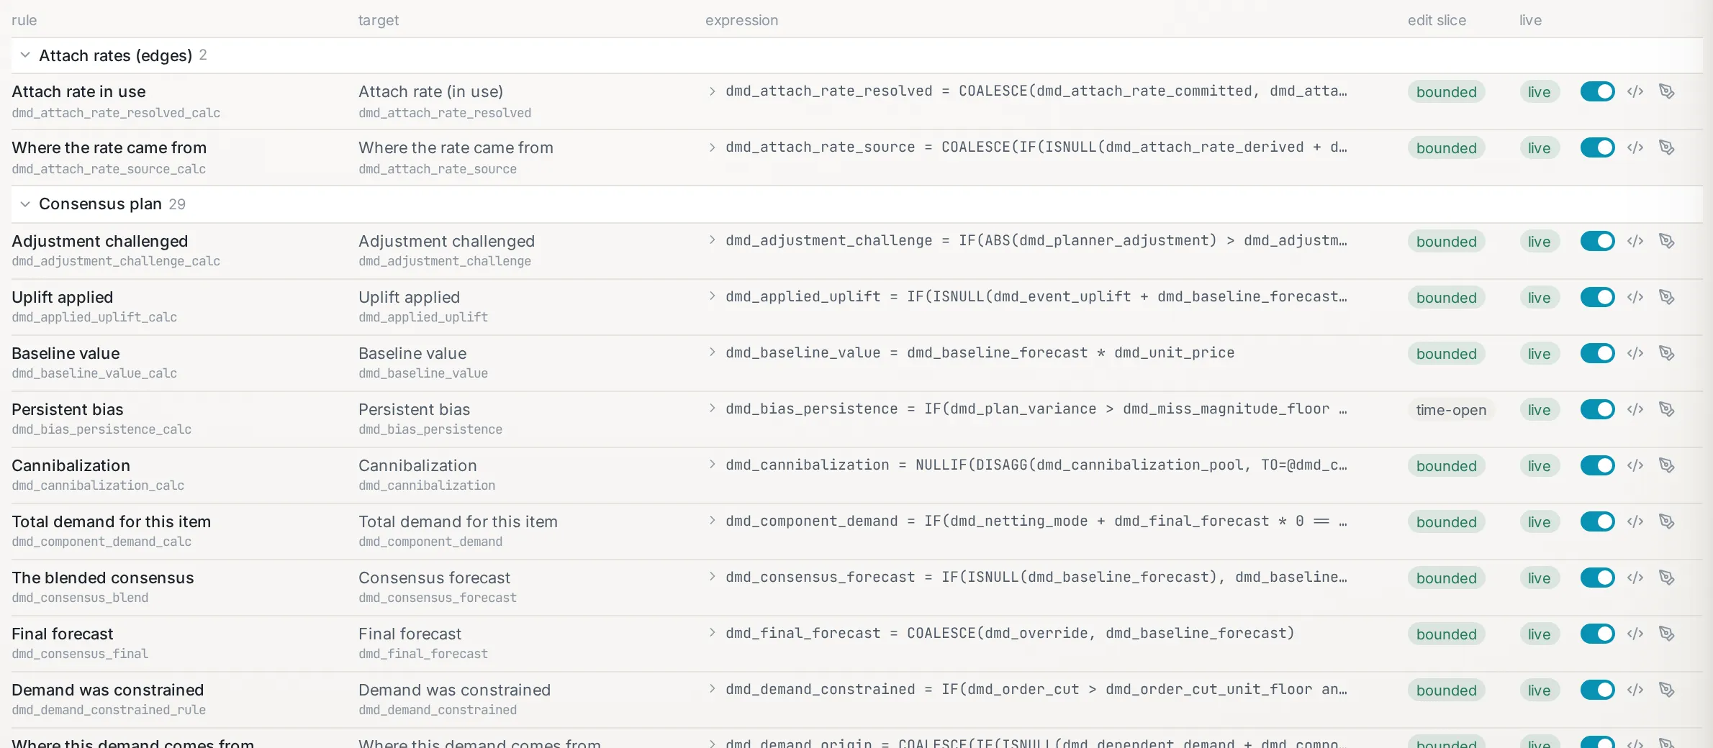Viewport: 1713px width, 748px height.
Task: Click tag icon for Demand was constrained rule
Action: pyautogui.click(x=1667, y=690)
